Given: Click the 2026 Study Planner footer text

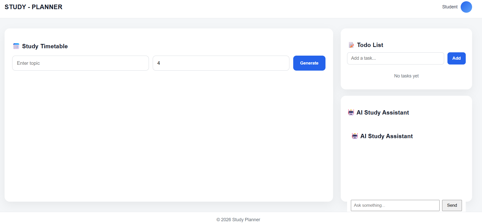Looking at the screenshot, I should [x=238, y=219].
